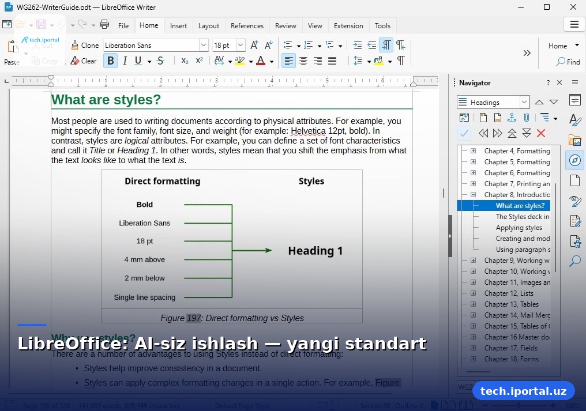Switch to the Review tab
The width and height of the screenshot is (586, 411).
[x=286, y=26]
